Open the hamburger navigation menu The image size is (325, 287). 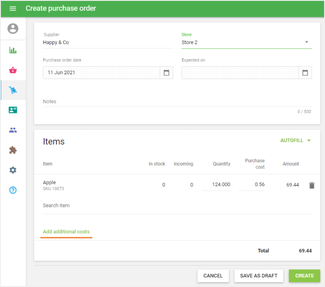13,9
